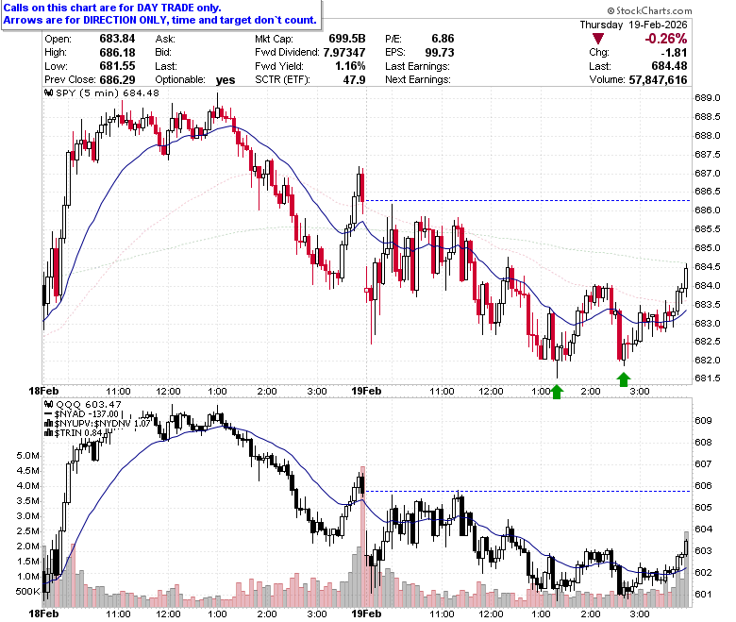Click the 18Feb label under QQQ panel

click(x=43, y=614)
